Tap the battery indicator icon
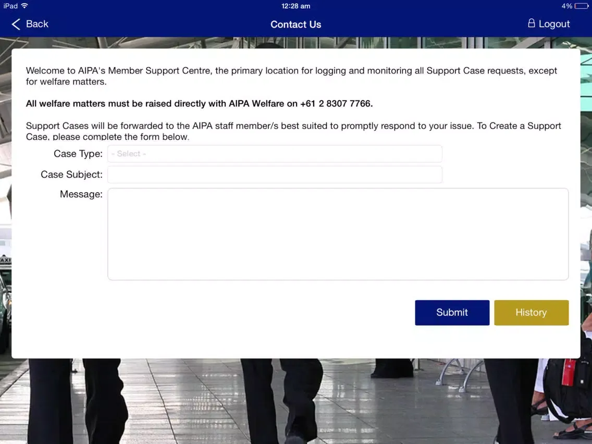Viewport: 592px width, 444px height. (x=582, y=6)
